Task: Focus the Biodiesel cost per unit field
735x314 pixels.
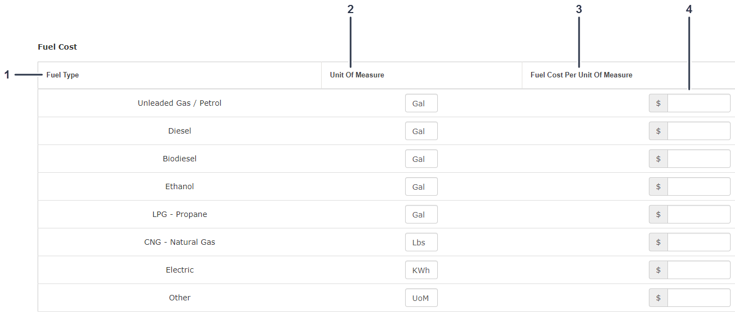Action: point(698,159)
